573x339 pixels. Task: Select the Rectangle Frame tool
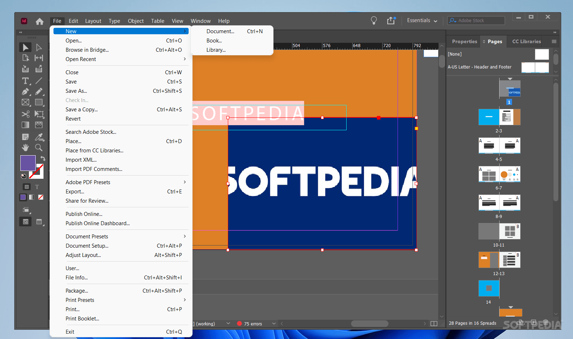25,102
